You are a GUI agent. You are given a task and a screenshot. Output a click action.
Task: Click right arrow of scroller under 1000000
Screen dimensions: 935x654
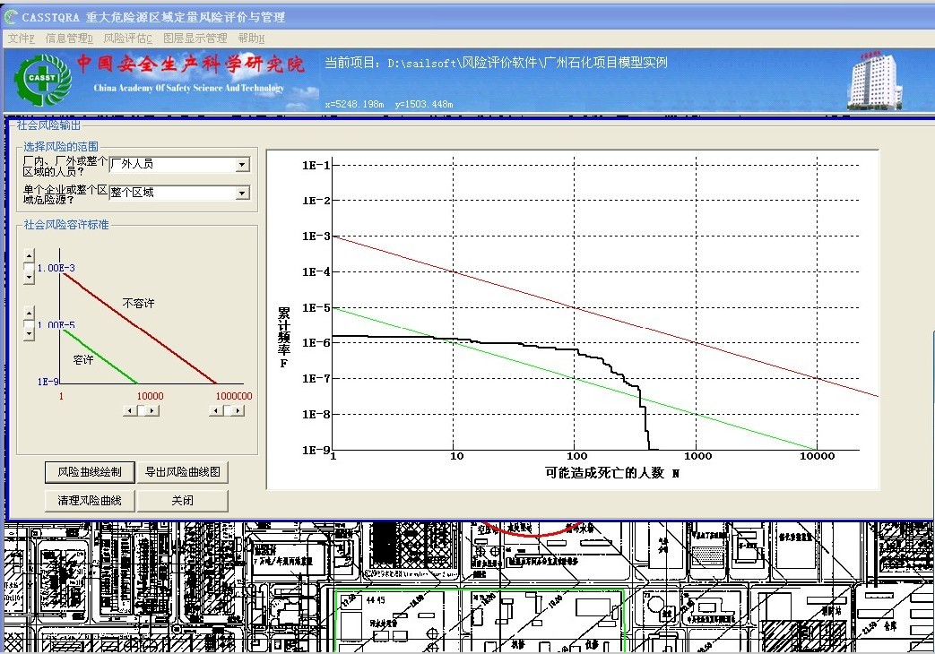coord(238,410)
